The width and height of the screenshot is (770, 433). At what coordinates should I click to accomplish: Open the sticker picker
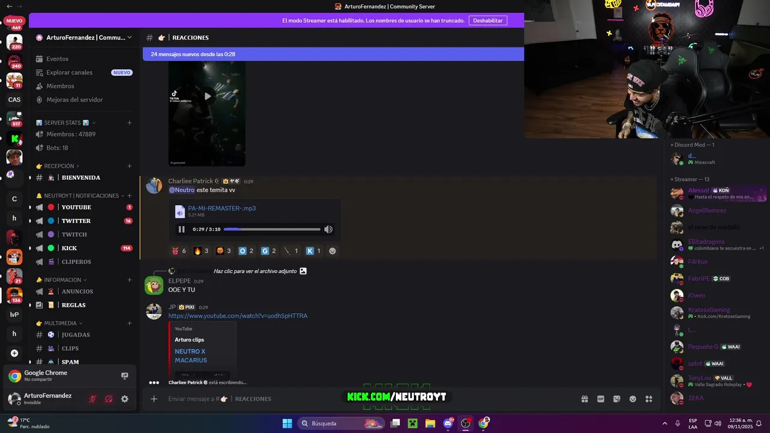pyautogui.click(x=617, y=399)
